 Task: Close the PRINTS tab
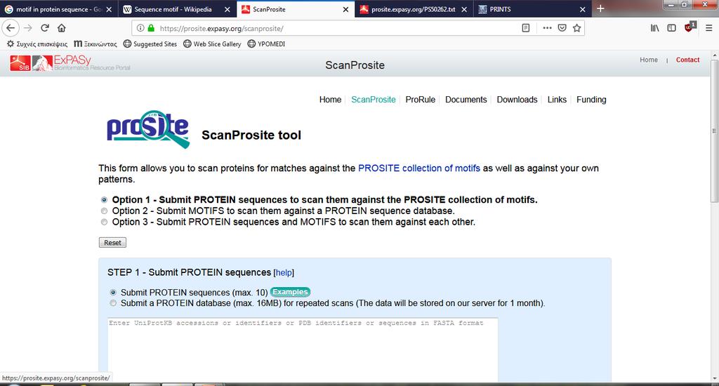[582, 9]
